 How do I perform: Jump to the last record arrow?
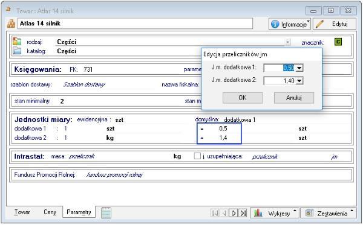(243, 213)
